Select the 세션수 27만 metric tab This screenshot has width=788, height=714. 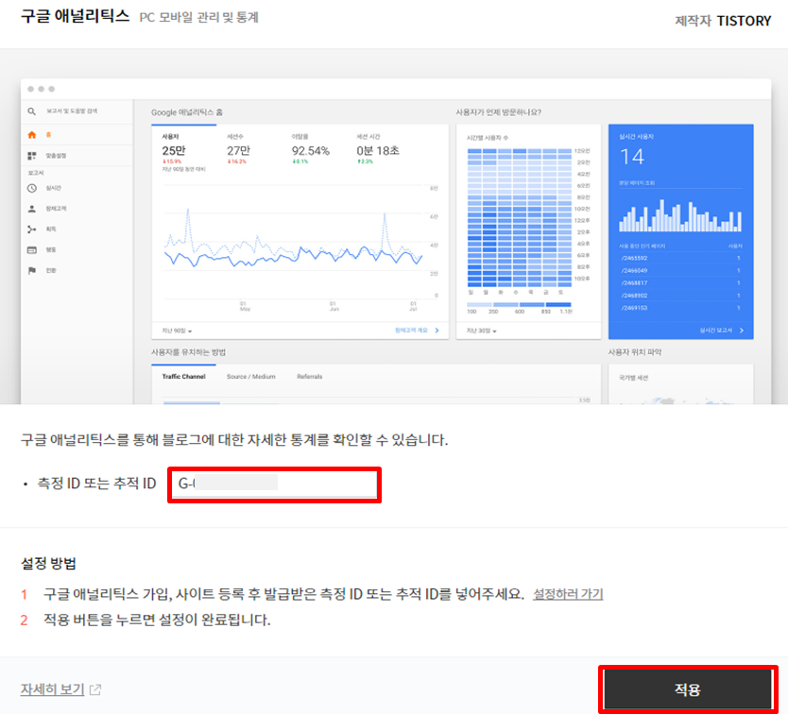(x=238, y=149)
